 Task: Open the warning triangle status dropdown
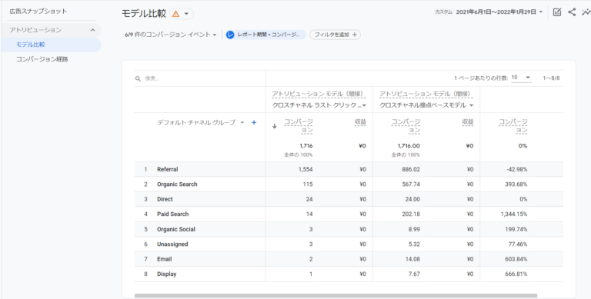click(x=182, y=14)
